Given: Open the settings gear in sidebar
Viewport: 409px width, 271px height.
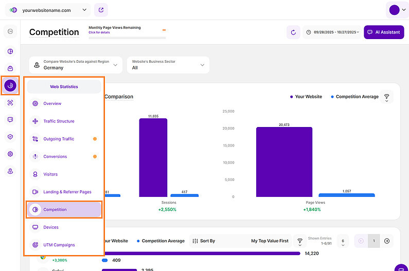Looking at the screenshot, I should 10,154.
